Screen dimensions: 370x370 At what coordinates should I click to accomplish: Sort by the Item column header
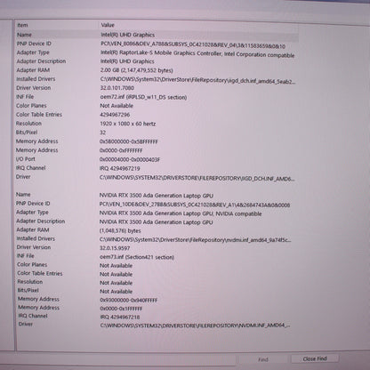[x=56, y=25]
